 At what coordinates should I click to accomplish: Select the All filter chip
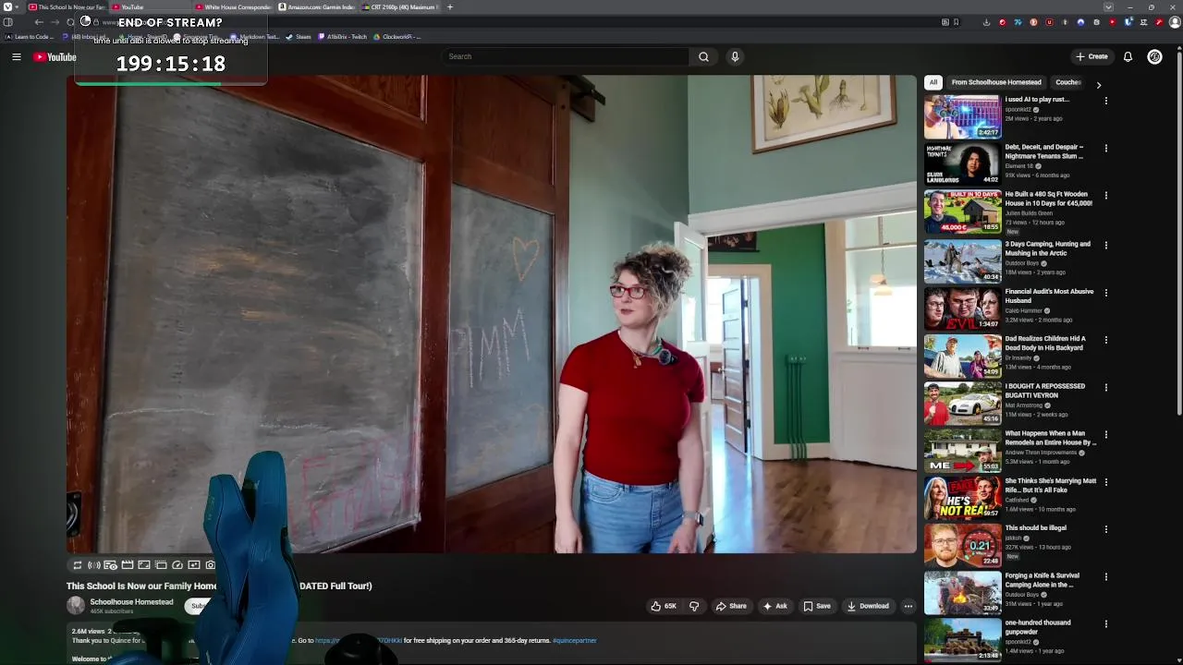click(x=933, y=82)
